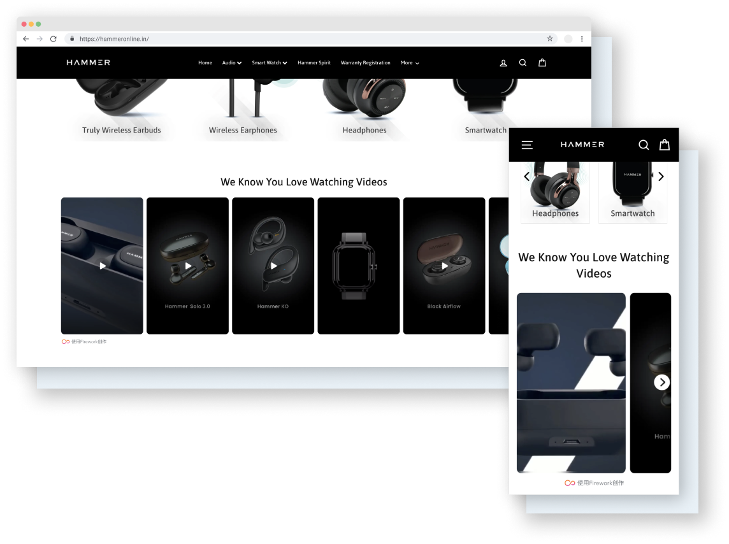Screen dimensions: 729x544
Task: Expand the Audio dropdown menu
Action: pyautogui.click(x=231, y=62)
